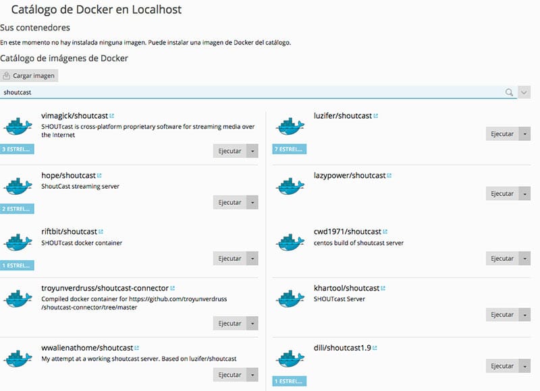Open external link icon beside hope/shoutcast
The width and height of the screenshot is (540, 391).
(99, 175)
